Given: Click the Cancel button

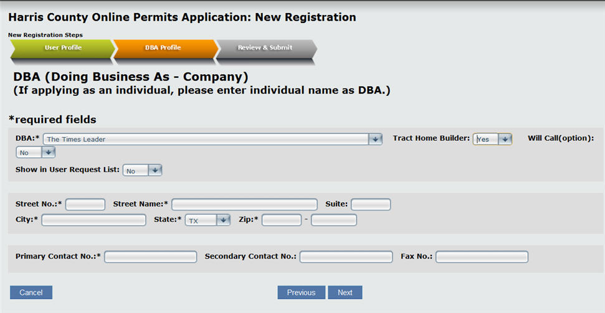Looking at the screenshot, I should click(x=31, y=292).
